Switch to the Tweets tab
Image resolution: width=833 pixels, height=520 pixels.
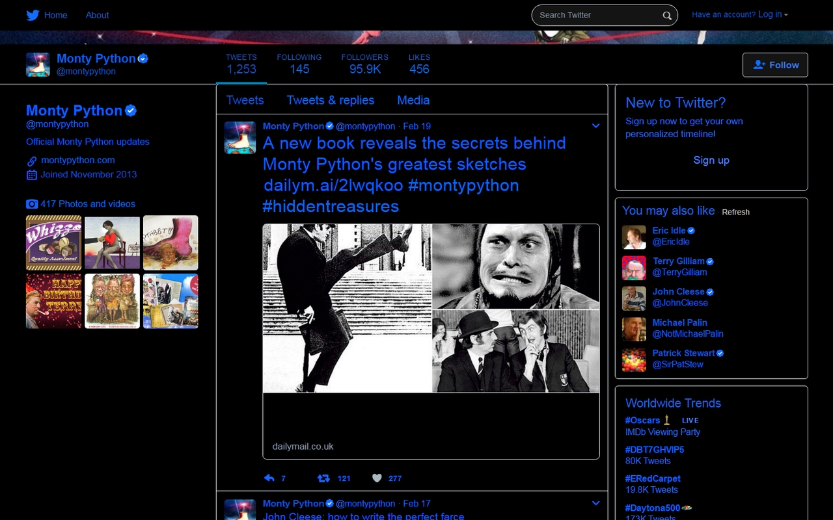point(245,100)
